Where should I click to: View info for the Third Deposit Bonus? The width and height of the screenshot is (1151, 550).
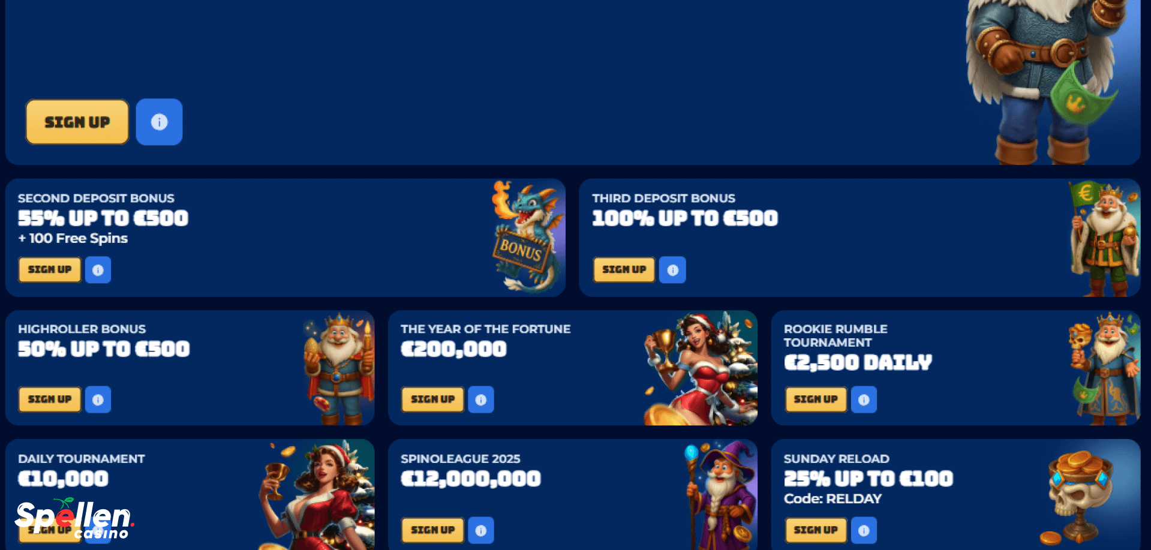(672, 270)
